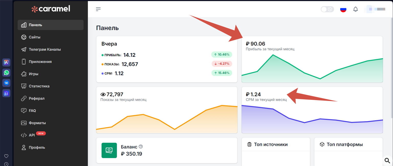Viewport: 393px width, 166px height.
Task: Open WhatsApp in the browser sidebar
Action: point(6,73)
